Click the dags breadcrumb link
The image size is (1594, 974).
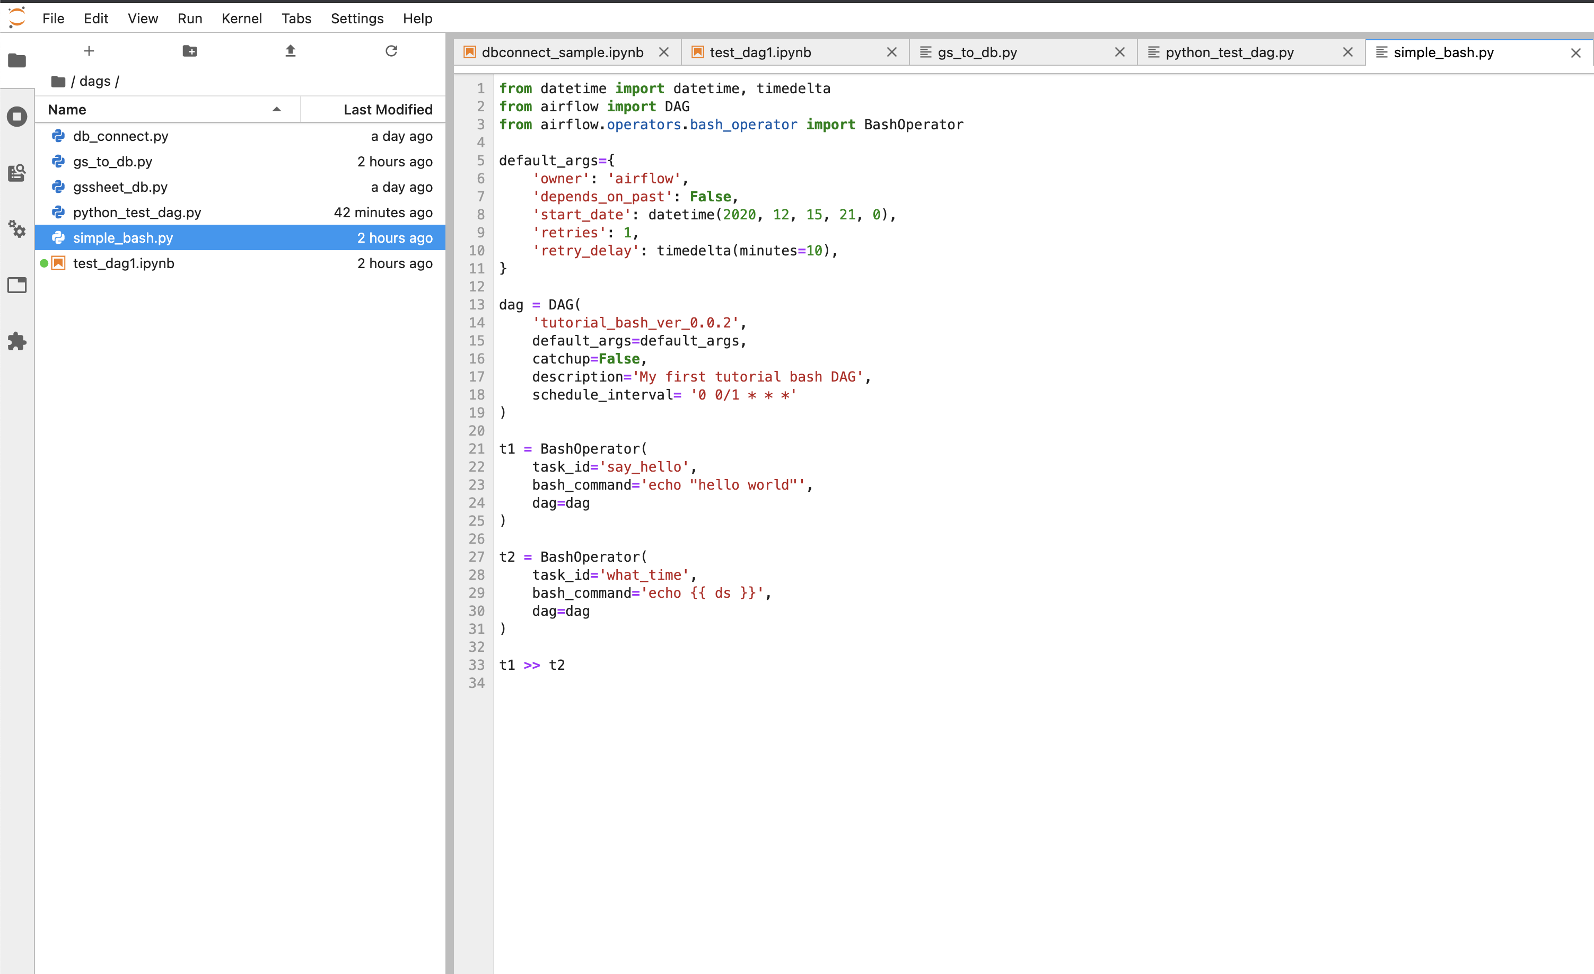[x=95, y=82]
